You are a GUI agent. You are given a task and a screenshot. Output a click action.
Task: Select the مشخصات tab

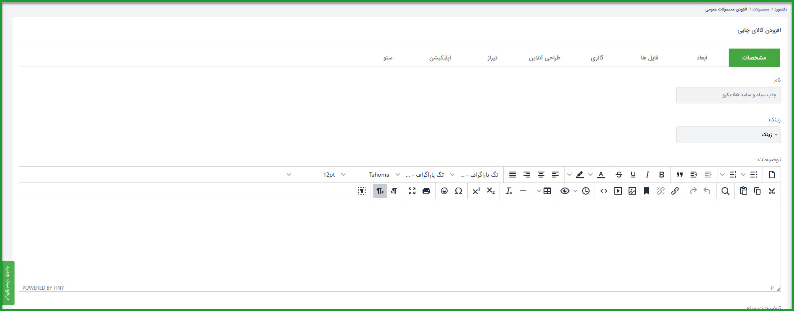[x=754, y=58]
